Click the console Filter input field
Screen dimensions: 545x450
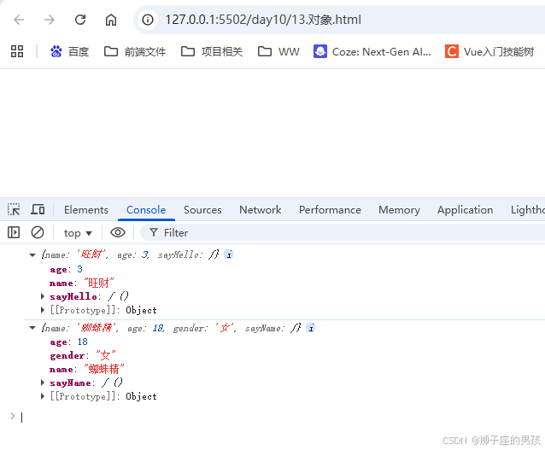click(343, 232)
